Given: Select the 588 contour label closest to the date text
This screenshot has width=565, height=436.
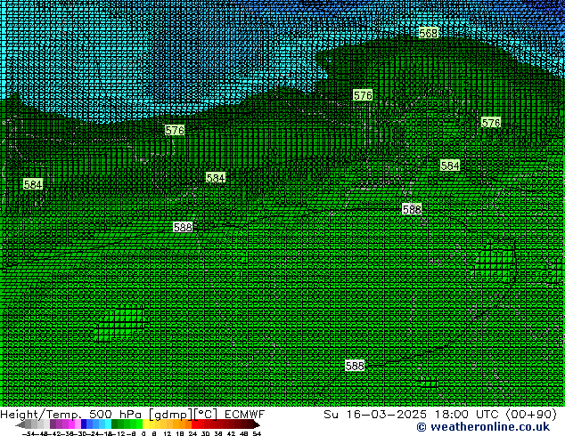Looking at the screenshot, I should pos(355,366).
